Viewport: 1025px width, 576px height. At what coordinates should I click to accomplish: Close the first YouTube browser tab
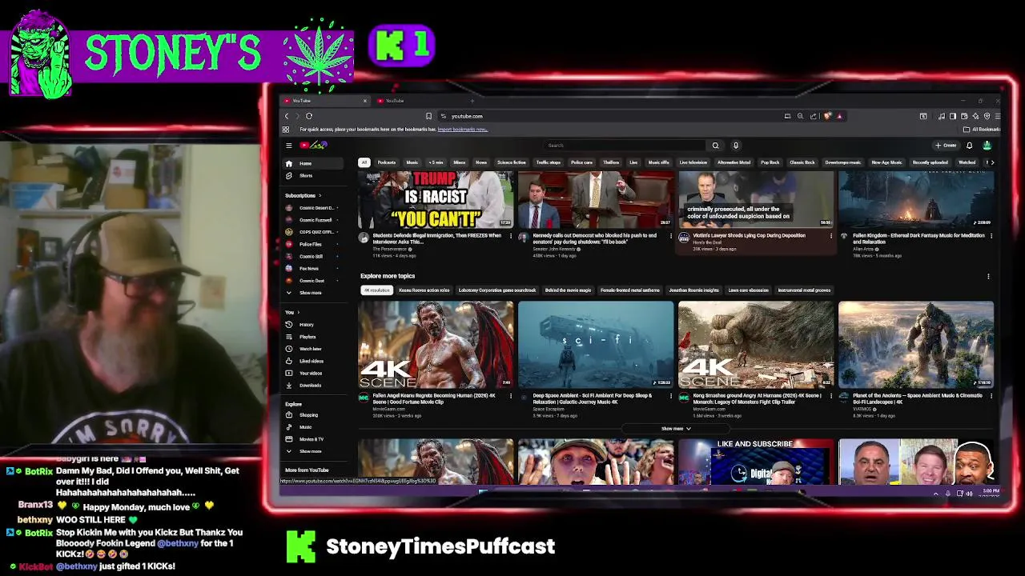(x=364, y=101)
